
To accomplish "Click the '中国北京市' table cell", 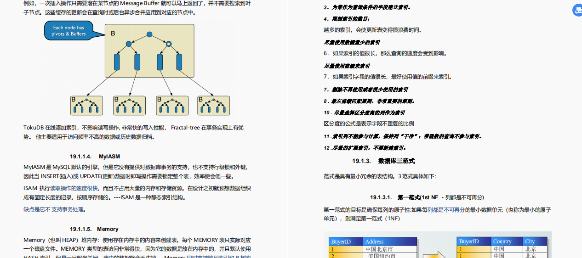I will (390, 249).
